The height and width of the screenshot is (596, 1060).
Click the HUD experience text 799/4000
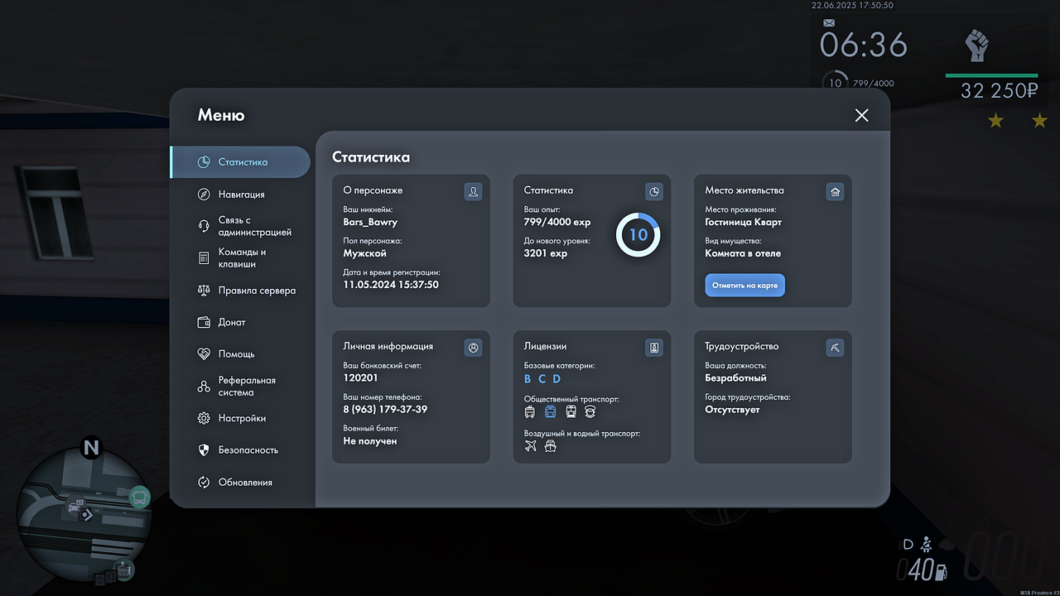tap(873, 84)
